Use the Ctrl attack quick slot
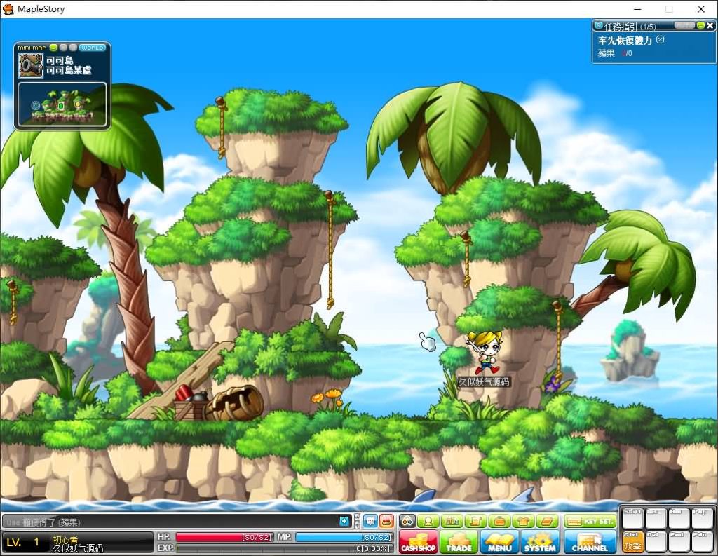Viewport: 718px width, 556px height. [632, 542]
